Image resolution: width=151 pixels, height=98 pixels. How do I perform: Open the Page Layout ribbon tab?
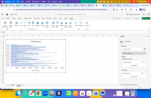[x=28, y=18]
